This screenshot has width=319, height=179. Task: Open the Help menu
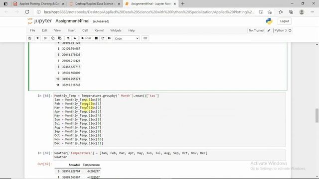132,30
